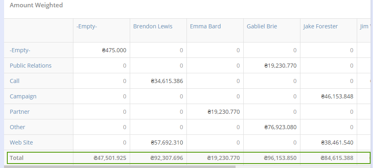
Task: Click the Brendon Lewis column header
Action: tap(152, 27)
